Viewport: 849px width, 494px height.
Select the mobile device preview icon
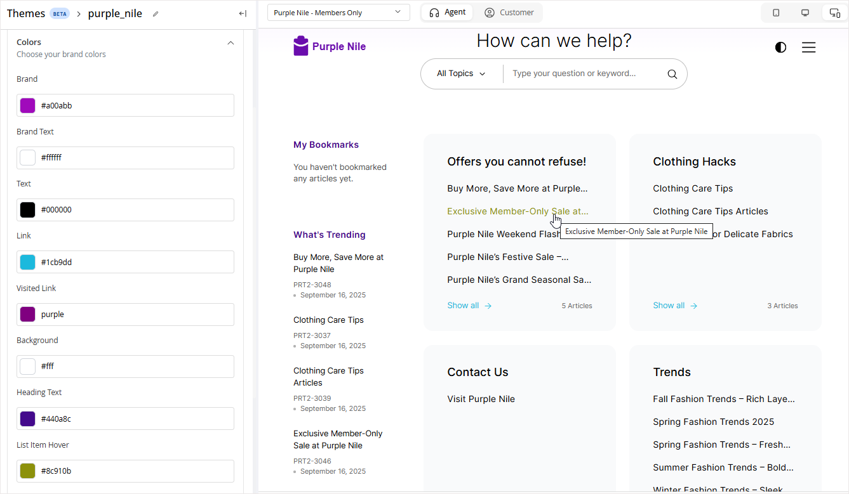click(776, 13)
